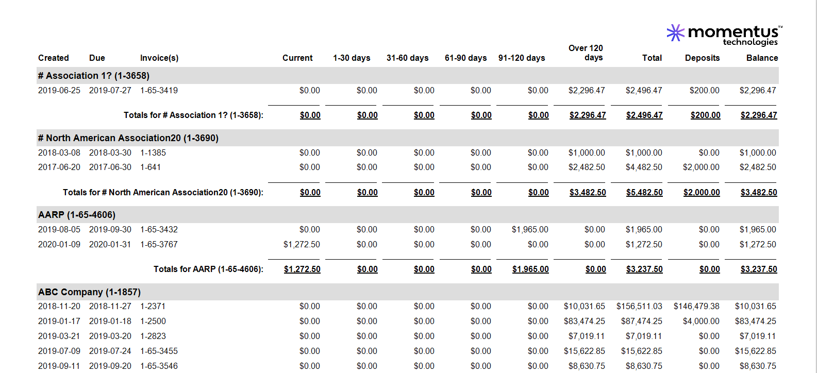Click the $4,000.00 deposit on invoice 1-2500
The height and width of the screenshot is (373, 817).
pos(701,321)
